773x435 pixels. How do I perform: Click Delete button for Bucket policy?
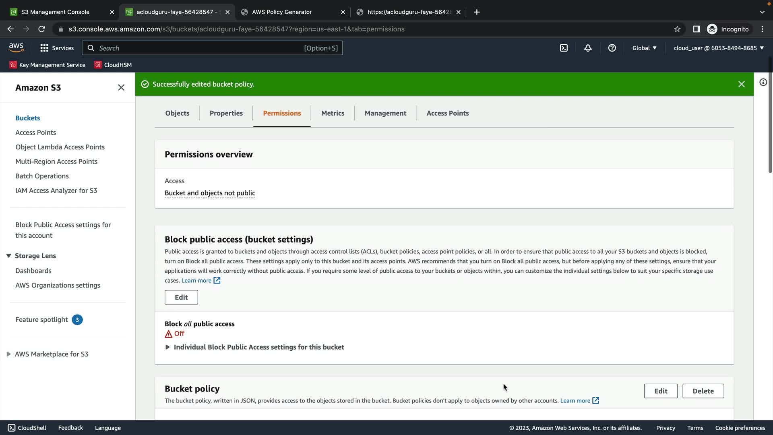[703, 391]
